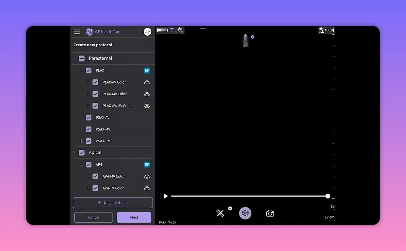Open drag-handle options for PSAX-PM
The height and width of the screenshot is (251, 406).
pyautogui.click(x=81, y=141)
